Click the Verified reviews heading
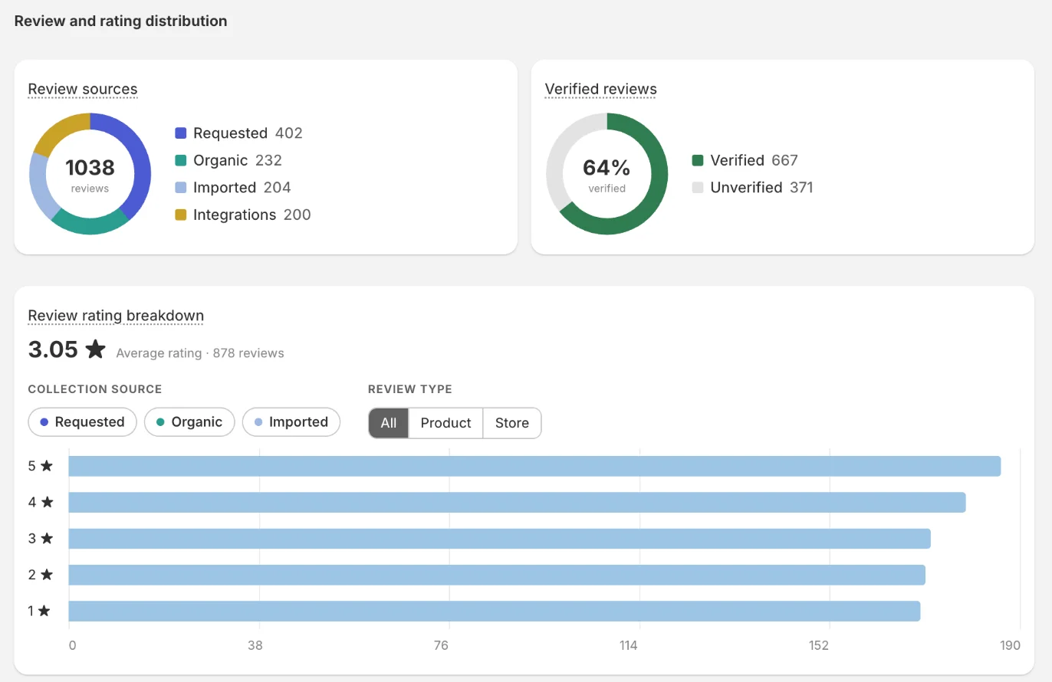 pyautogui.click(x=601, y=89)
